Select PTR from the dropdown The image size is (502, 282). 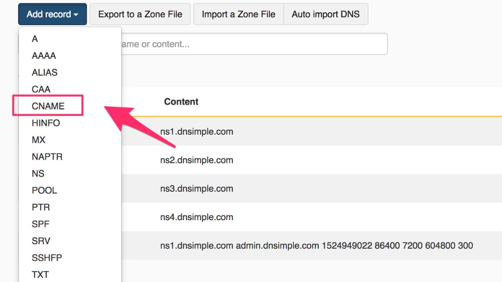point(41,207)
